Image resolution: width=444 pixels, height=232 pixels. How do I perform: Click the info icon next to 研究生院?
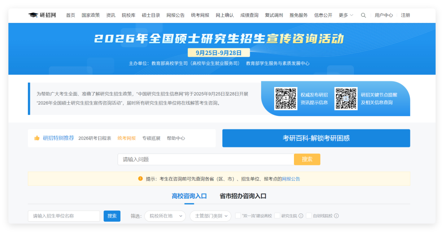point(301,216)
